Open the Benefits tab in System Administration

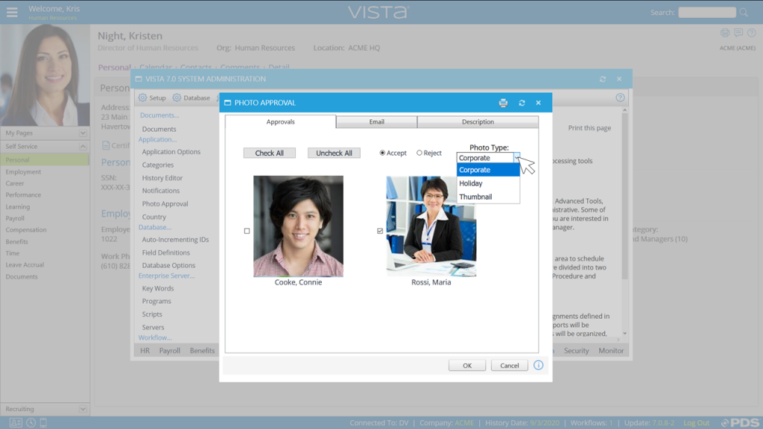click(x=202, y=351)
